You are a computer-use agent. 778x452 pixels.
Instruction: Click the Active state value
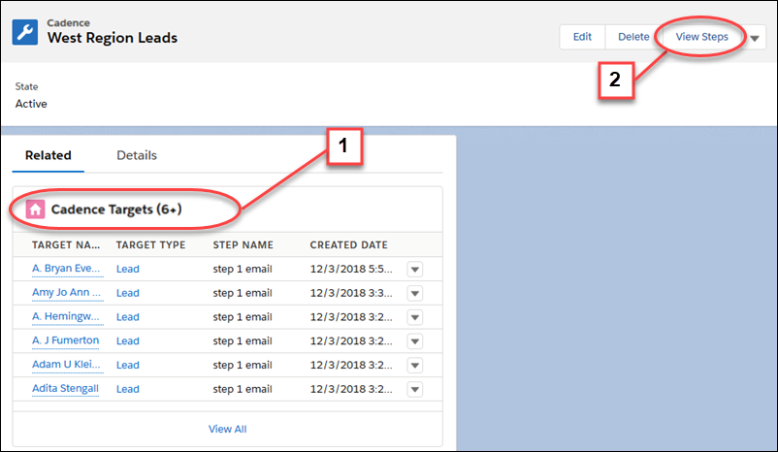tap(31, 104)
